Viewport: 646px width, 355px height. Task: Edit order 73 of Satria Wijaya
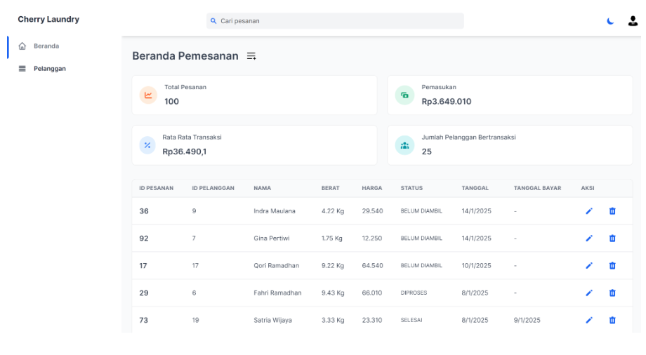click(589, 320)
